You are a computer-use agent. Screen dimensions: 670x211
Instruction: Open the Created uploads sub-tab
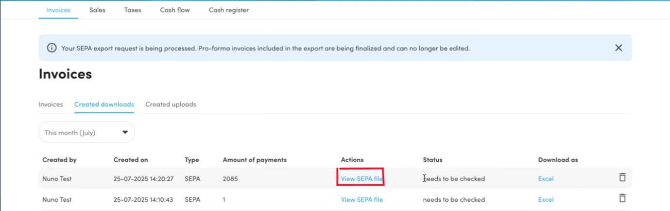click(x=171, y=104)
